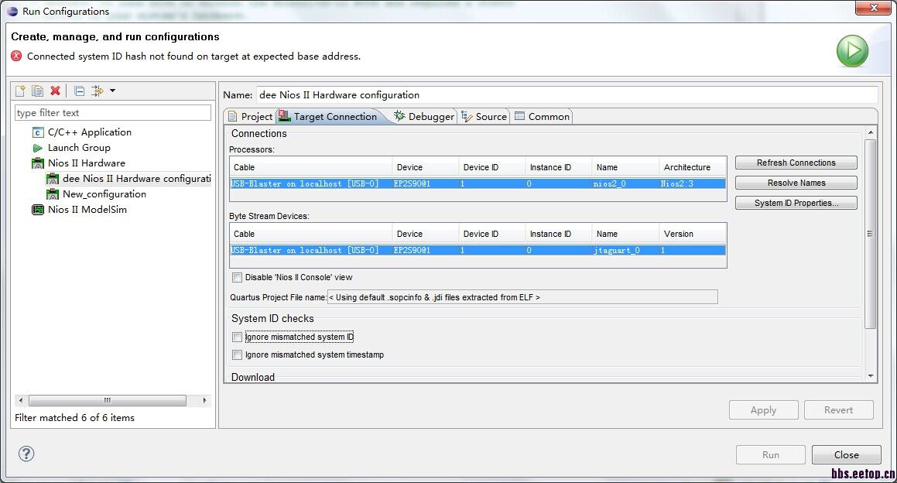This screenshot has height=483, width=897.
Task: Select the Launch Group entry
Action: pyautogui.click(x=78, y=148)
